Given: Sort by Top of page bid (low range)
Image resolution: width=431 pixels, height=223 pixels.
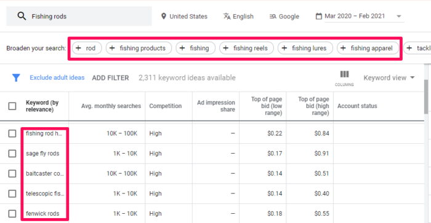Looking at the screenshot, I should [x=267, y=106].
